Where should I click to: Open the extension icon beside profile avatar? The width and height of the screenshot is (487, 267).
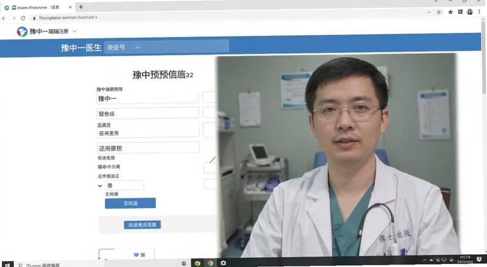(460, 12)
